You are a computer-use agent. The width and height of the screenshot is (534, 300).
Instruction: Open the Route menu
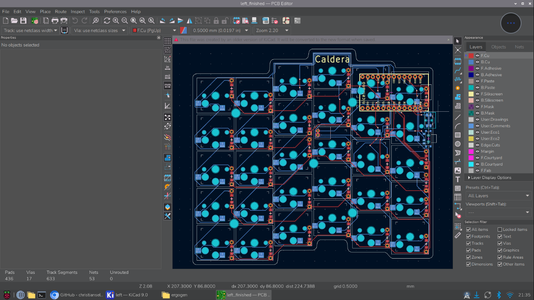(61, 12)
